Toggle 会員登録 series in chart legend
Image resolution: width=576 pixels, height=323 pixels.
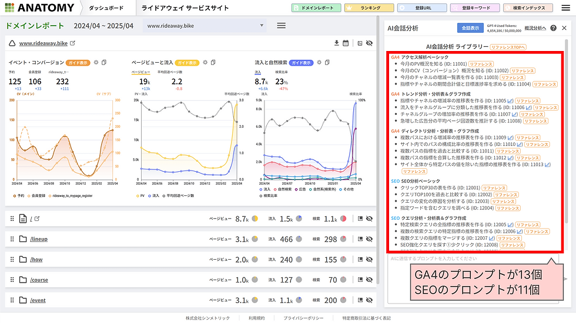tap(36, 196)
